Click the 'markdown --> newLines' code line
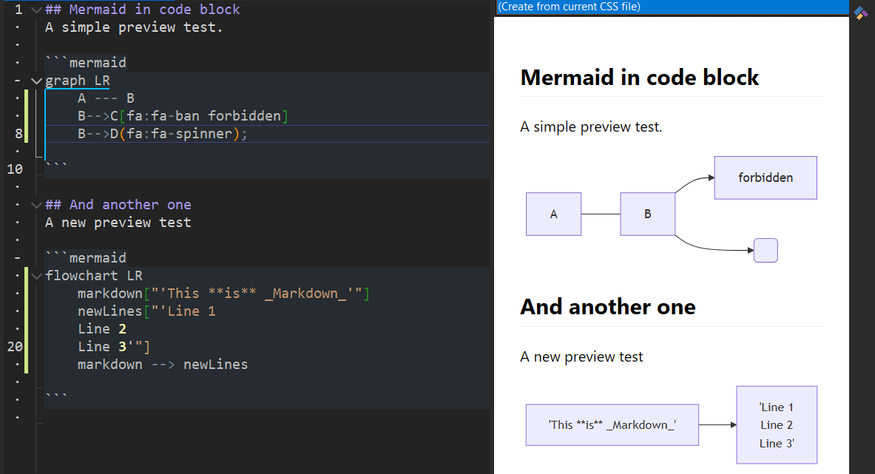 (163, 365)
